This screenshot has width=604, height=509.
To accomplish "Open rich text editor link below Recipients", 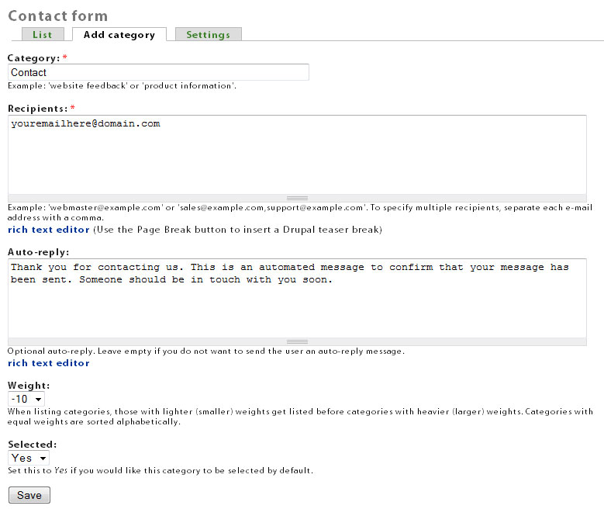I will pos(49,230).
